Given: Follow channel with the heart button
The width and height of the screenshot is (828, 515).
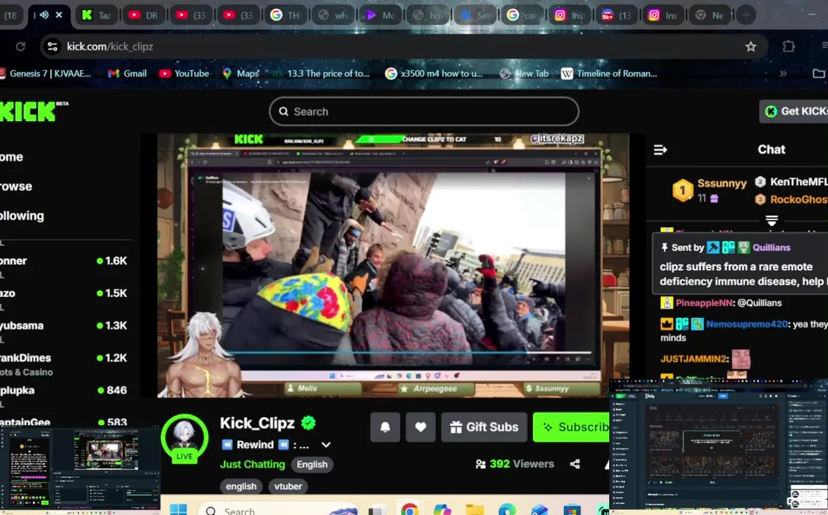Looking at the screenshot, I should coord(420,427).
